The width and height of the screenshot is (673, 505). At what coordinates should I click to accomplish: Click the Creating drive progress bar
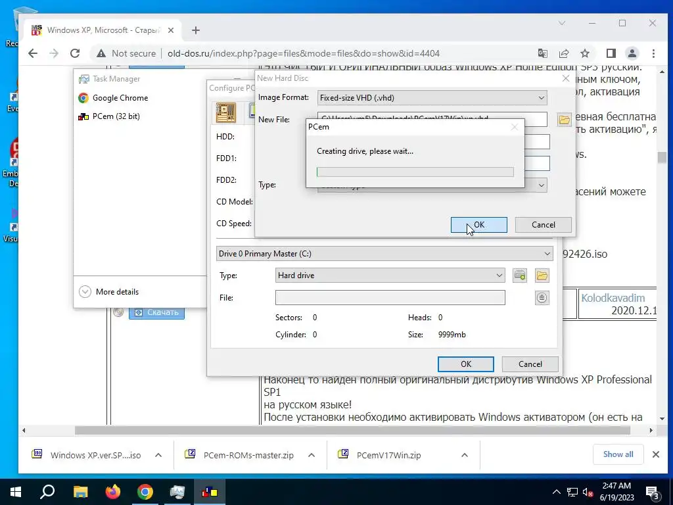pos(415,172)
